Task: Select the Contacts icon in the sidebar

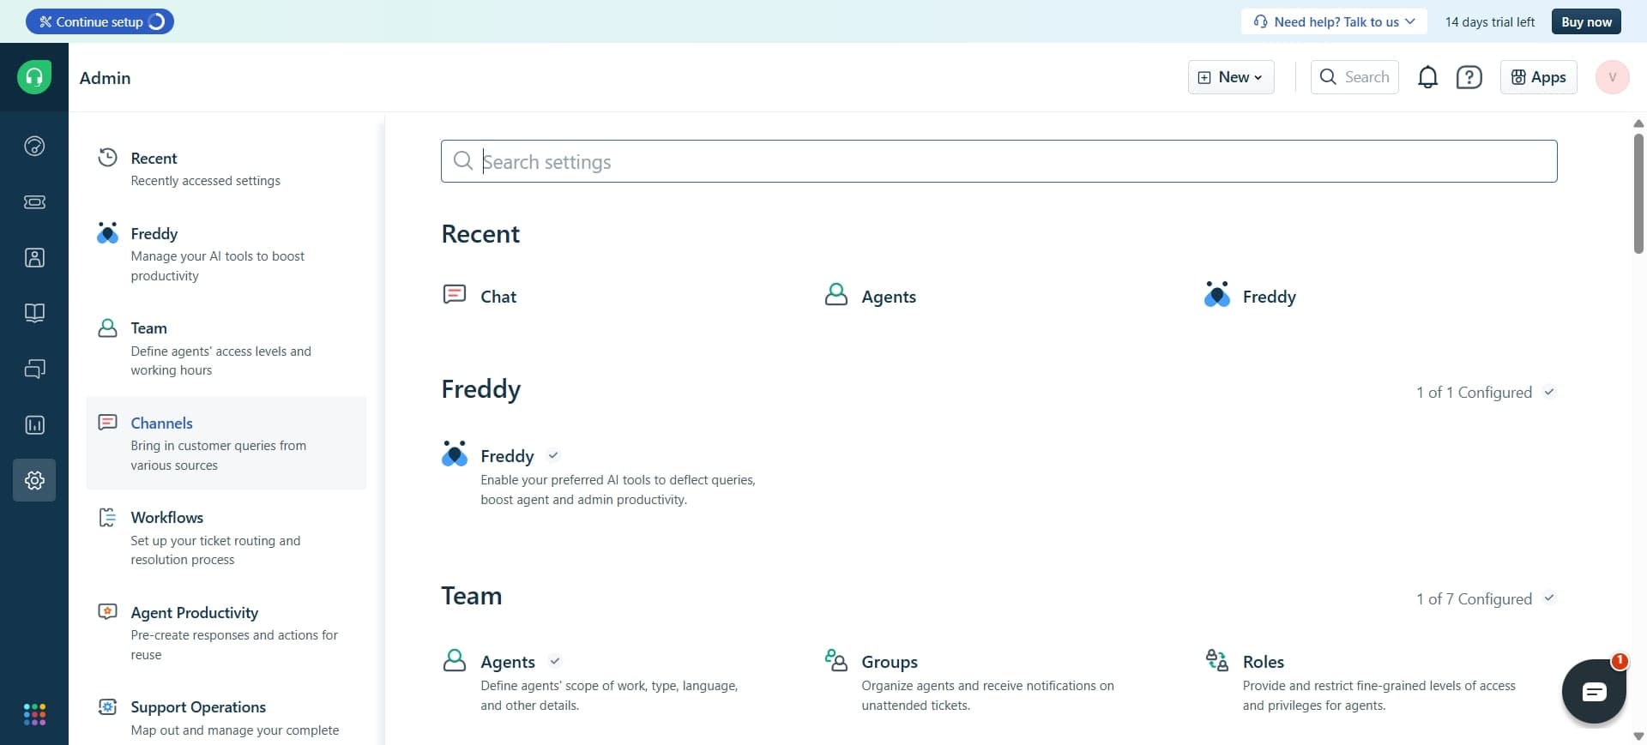Action: coord(33,258)
